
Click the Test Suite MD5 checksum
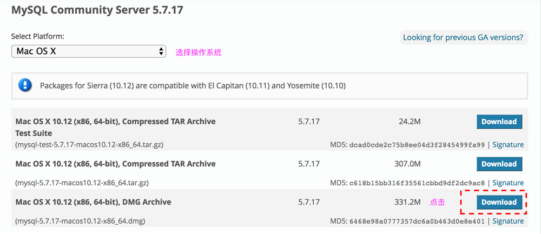[x=418, y=144]
